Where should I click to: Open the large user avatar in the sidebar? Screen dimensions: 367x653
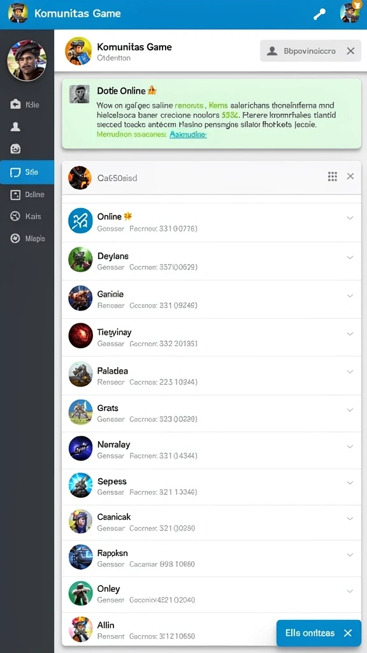(x=27, y=61)
